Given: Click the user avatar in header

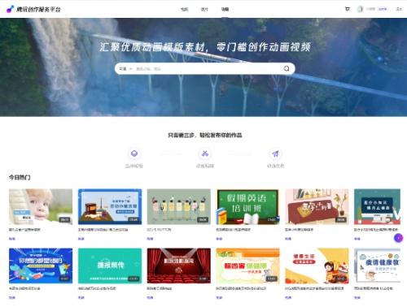Looking at the screenshot, I should click(x=360, y=9).
